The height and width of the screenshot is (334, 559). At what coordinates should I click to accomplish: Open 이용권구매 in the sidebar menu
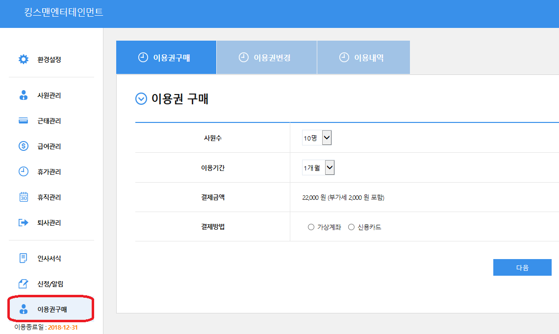tap(51, 309)
